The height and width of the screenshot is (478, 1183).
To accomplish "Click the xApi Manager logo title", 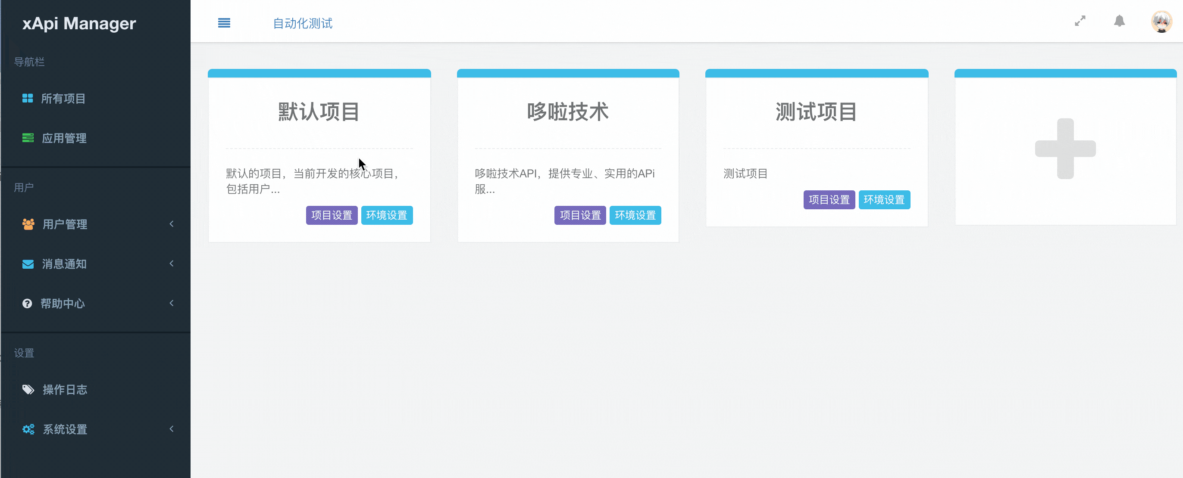I will click(79, 23).
